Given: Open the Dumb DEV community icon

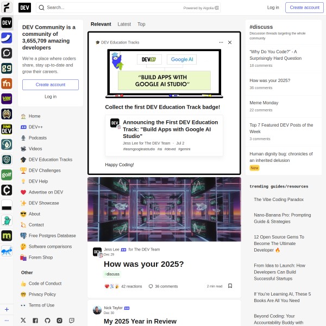Looking at the screenshot, I should tap(7, 129).
